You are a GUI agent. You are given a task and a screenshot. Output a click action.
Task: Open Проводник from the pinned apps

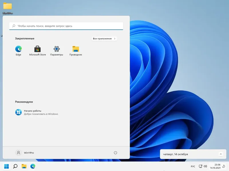(75, 48)
